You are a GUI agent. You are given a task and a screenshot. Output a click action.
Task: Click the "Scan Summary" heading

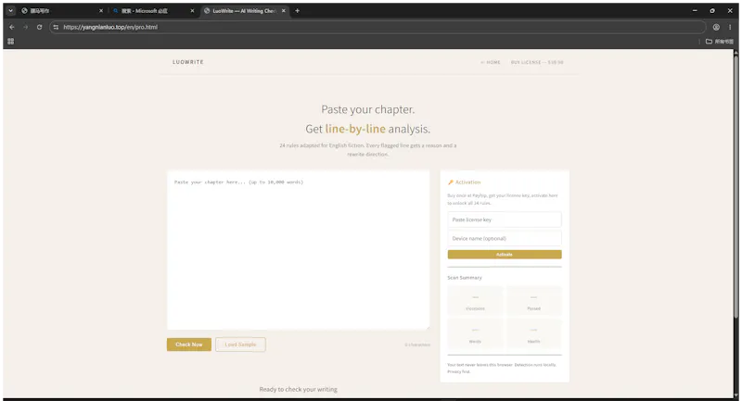pos(465,278)
